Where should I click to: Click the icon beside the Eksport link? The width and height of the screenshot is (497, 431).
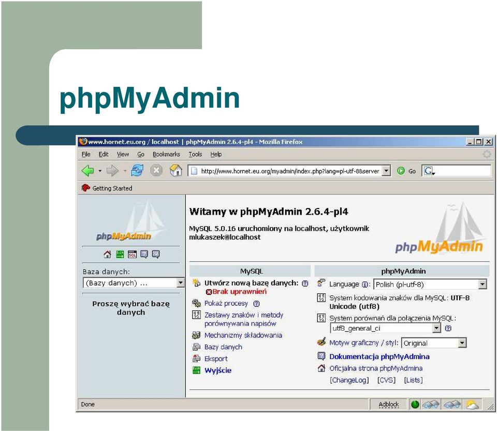click(x=197, y=359)
